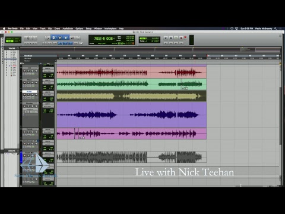Click the AirPlay display icon in menu bar
Screen dimensions: 285x214
click(x=236, y=29)
